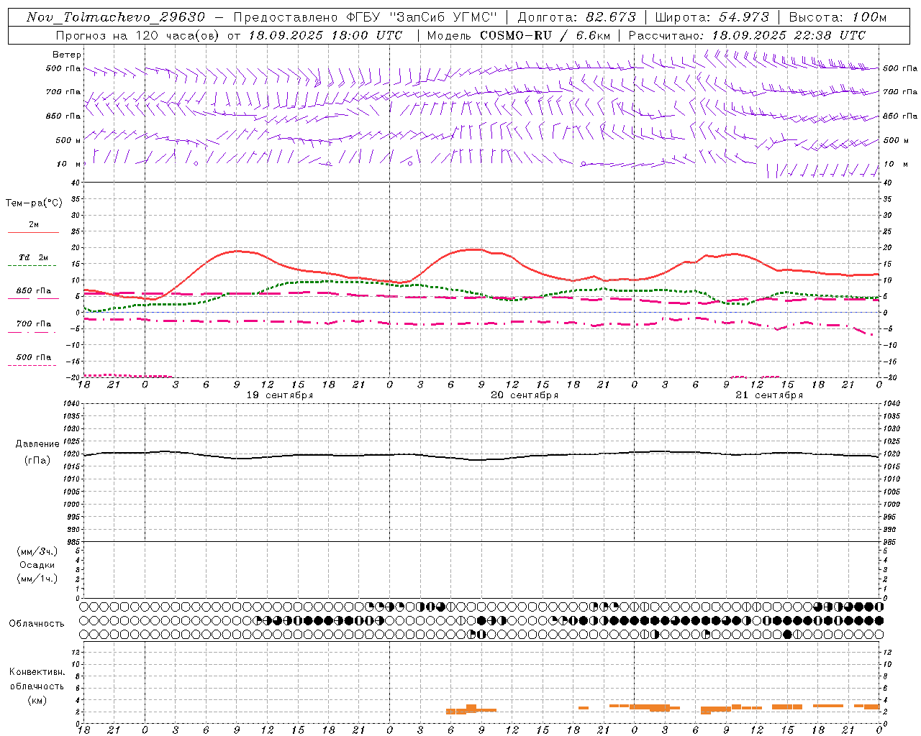Click the line sample under the 2м legend
Viewport: 921px width, 736px height.
pyautogui.click(x=33, y=233)
